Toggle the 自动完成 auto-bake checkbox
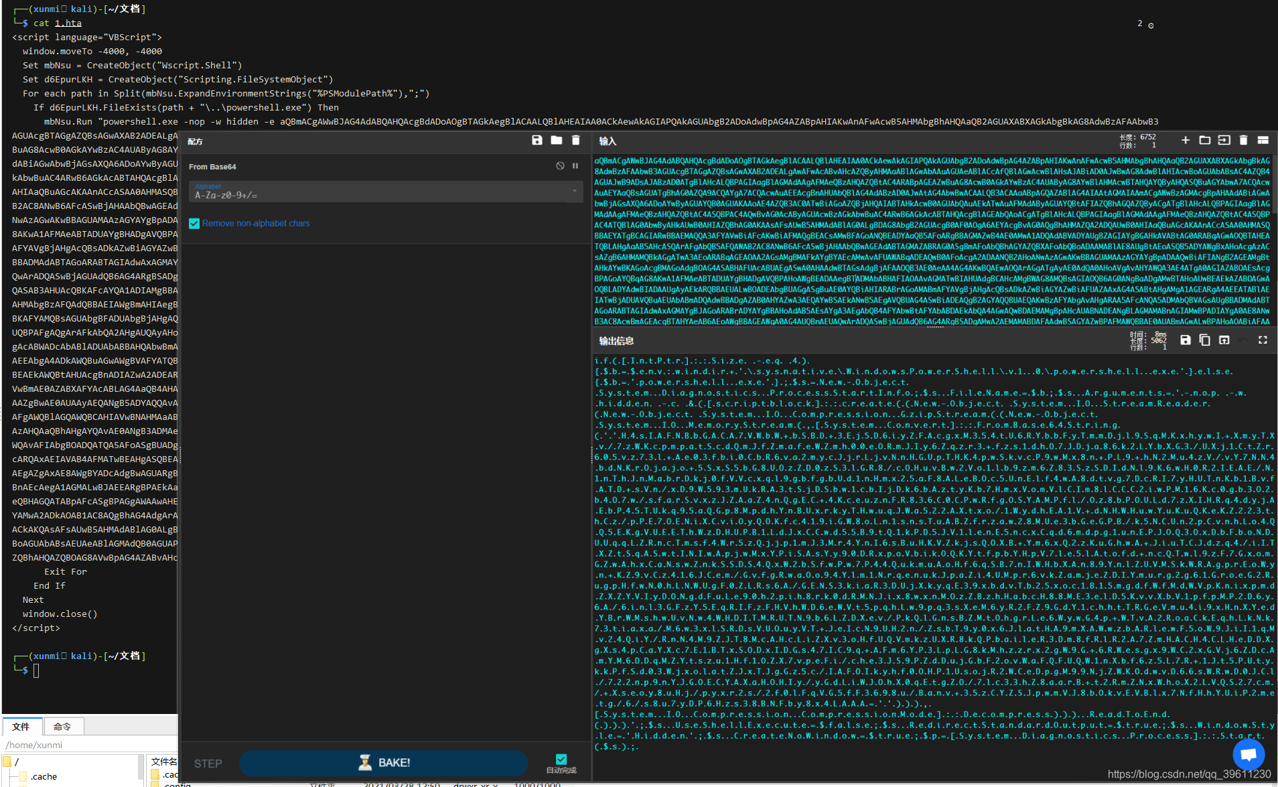This screenshot has width=1278, height=787. point(561,759)
